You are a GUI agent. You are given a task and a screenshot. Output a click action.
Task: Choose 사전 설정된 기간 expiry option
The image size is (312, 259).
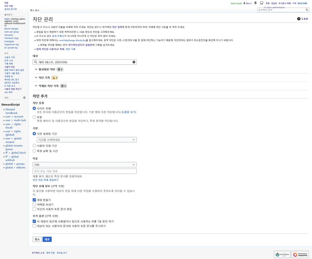(x=34, y=134)
